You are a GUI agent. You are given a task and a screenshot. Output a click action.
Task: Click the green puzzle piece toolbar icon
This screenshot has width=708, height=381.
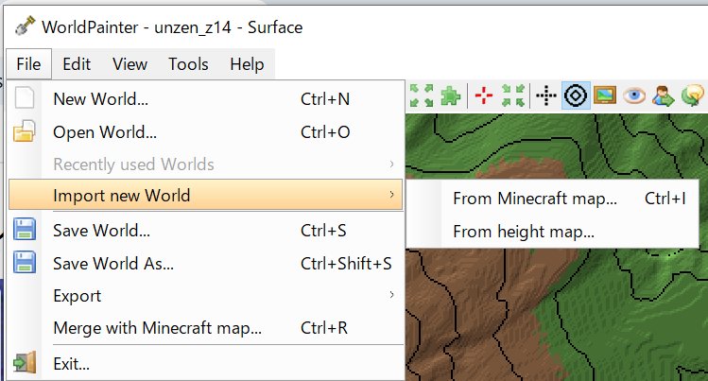tap(451, 95)
